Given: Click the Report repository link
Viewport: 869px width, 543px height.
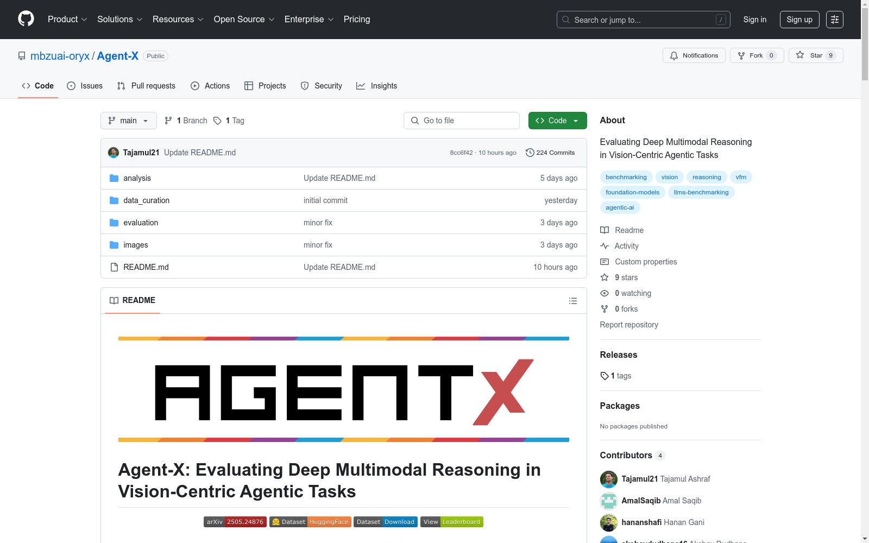Looking at the screenshot, I should (629, 325).
